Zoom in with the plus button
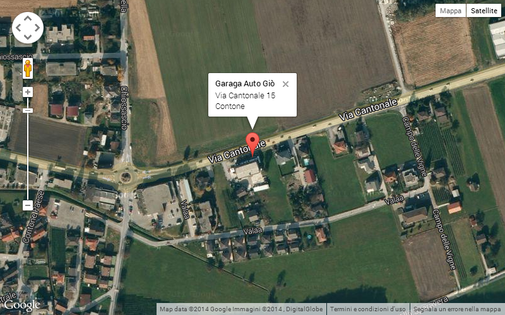This screenshot has height=315, width=505. click(x=28, y=92)
